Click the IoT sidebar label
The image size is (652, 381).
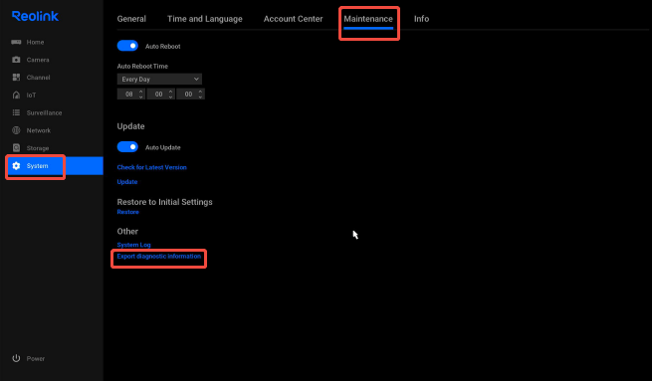point(31,95)
